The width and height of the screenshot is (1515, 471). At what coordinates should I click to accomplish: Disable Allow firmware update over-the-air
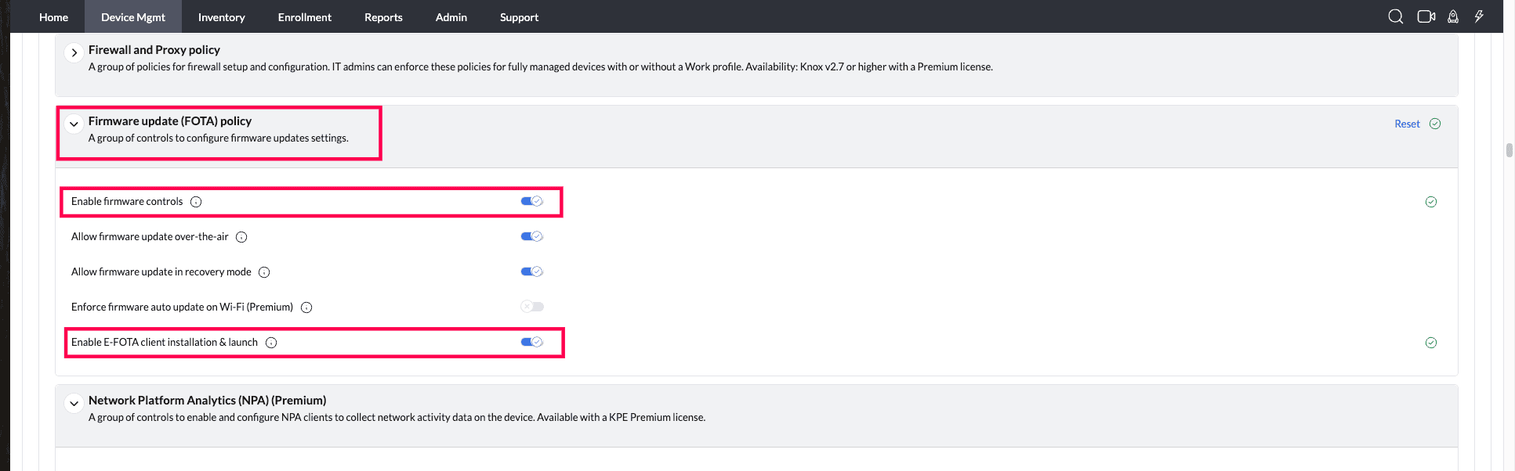coord(531,236)
